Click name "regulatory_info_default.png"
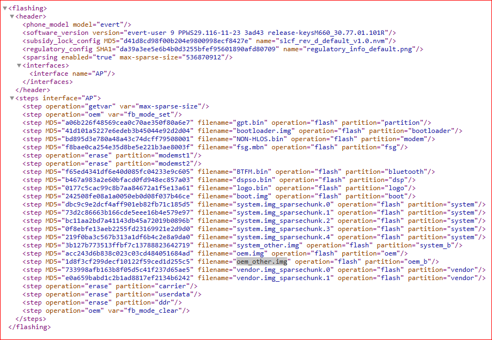Screen dimensions: 492x340 point(359,49)
